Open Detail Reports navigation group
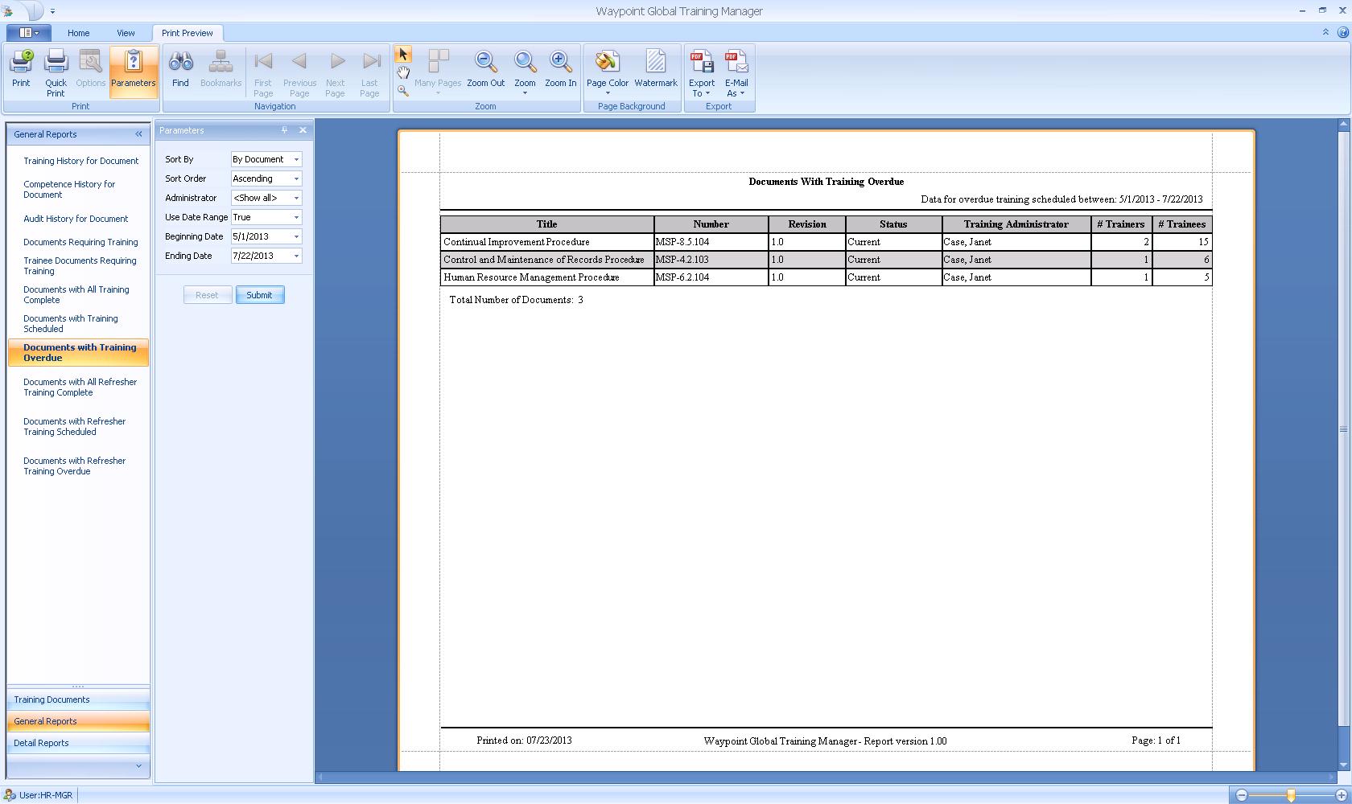Screen dimensions: 1352x804 [78, 743]
